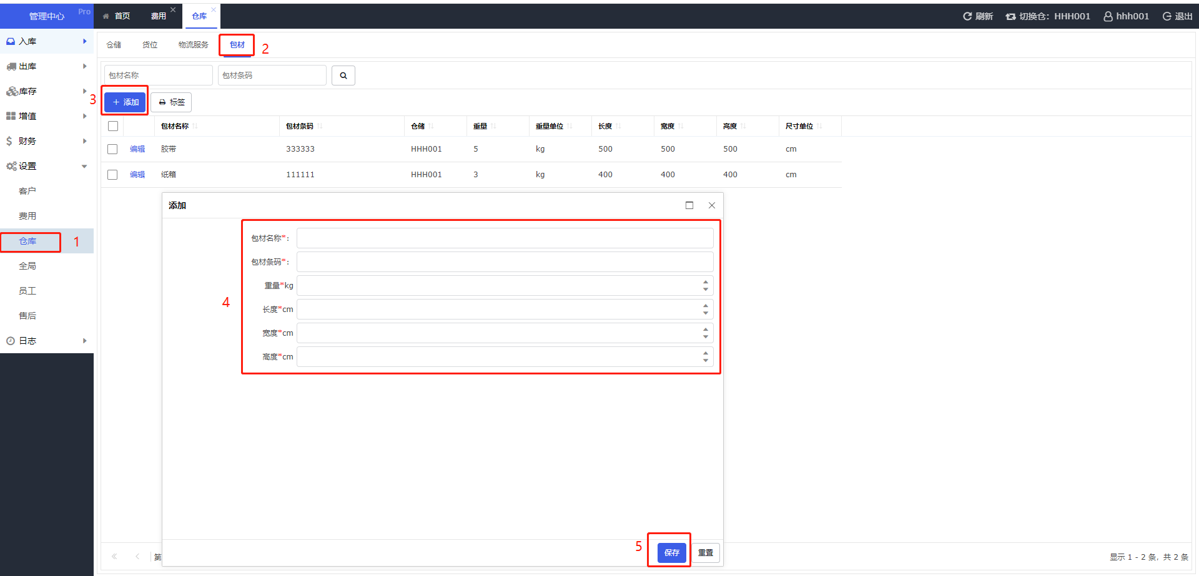
Task: Close the 仓库 tab with its X
Action: (x=213, y=9)
